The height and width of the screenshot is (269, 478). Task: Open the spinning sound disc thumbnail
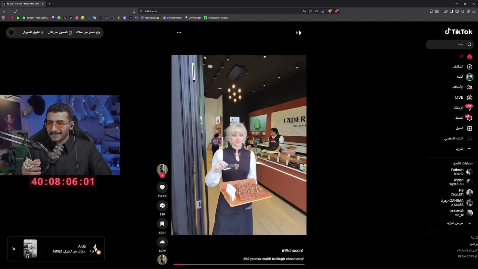pyautogui.click(x=162, y=260)
